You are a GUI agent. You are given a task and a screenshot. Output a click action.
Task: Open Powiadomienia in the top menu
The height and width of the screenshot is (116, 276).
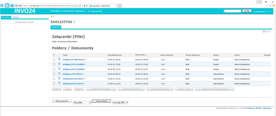coord(69,11)
